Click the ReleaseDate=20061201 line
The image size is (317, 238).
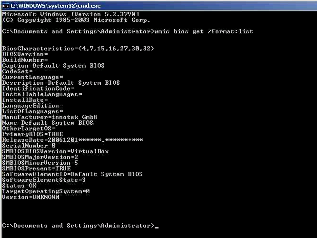coord(73,140)
